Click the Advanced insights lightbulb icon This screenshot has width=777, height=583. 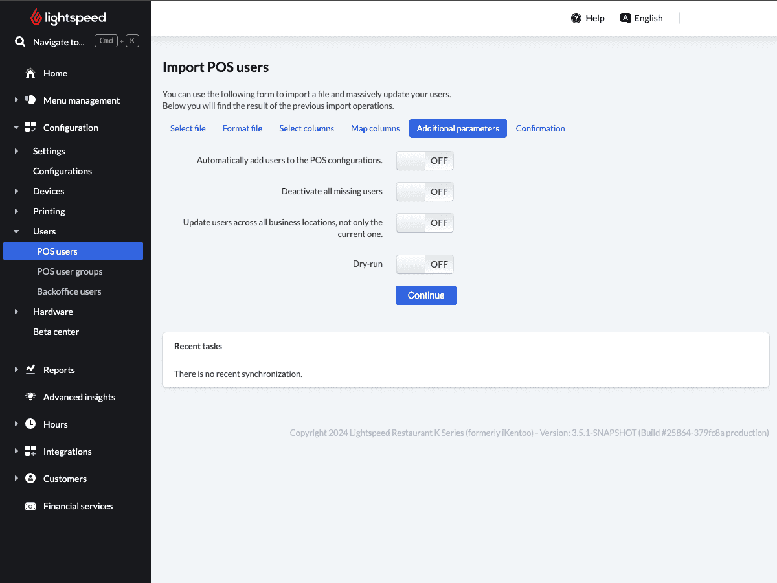tap(30, 396)
